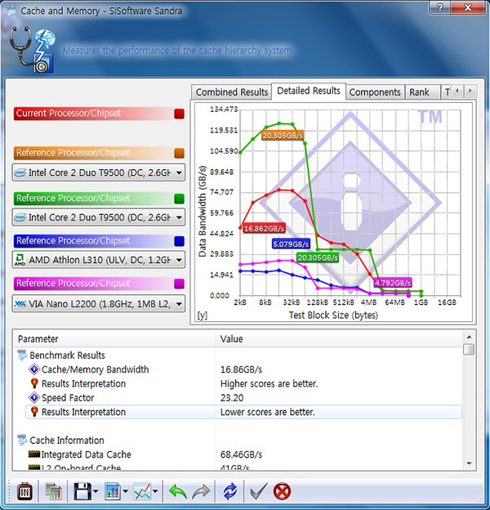Select the Detailed Results tab
The height and width of the screenshot is (510, 490).
(x=309, y=91)
